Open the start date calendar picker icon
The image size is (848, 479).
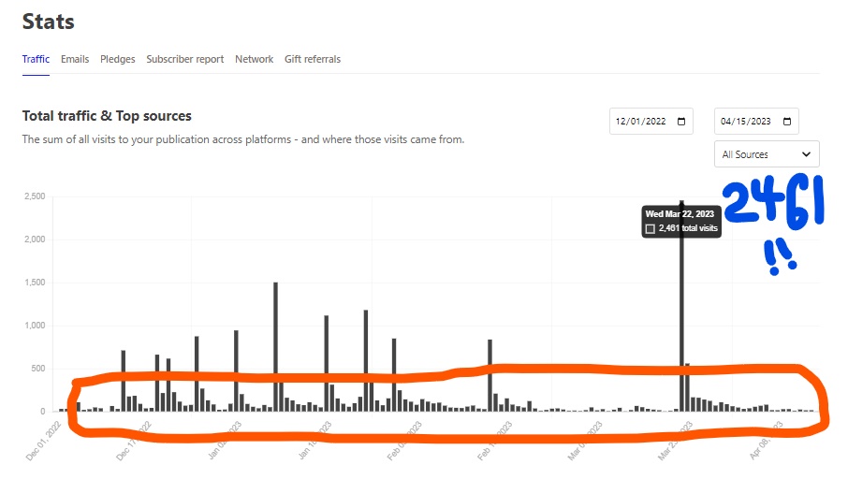pyautogui.click(x=681, y=122)
